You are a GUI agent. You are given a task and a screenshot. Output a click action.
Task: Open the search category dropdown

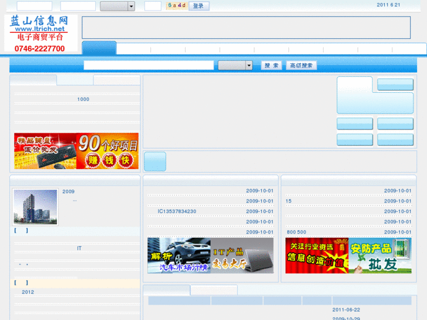[x=236, y=65]
